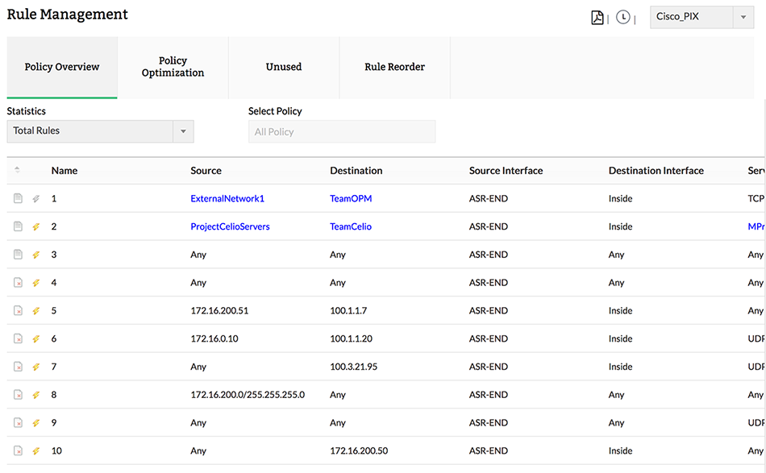Export rules as PDF

(x=597, y=17)
